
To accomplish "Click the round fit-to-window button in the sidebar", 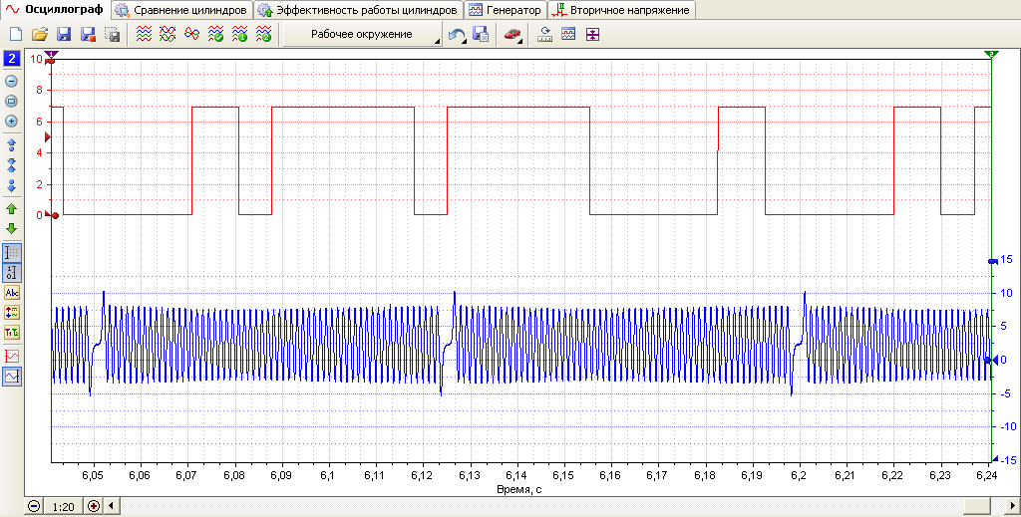I will click(x=11, y=102).
